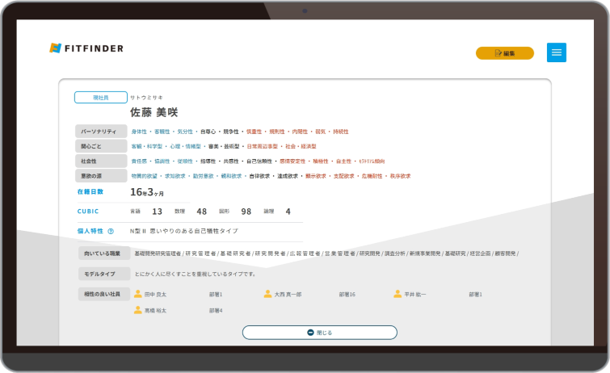This screenshot has height=373, width=610.
Task: Click the help icon beside 個人特性
Action: pos(111,231)
